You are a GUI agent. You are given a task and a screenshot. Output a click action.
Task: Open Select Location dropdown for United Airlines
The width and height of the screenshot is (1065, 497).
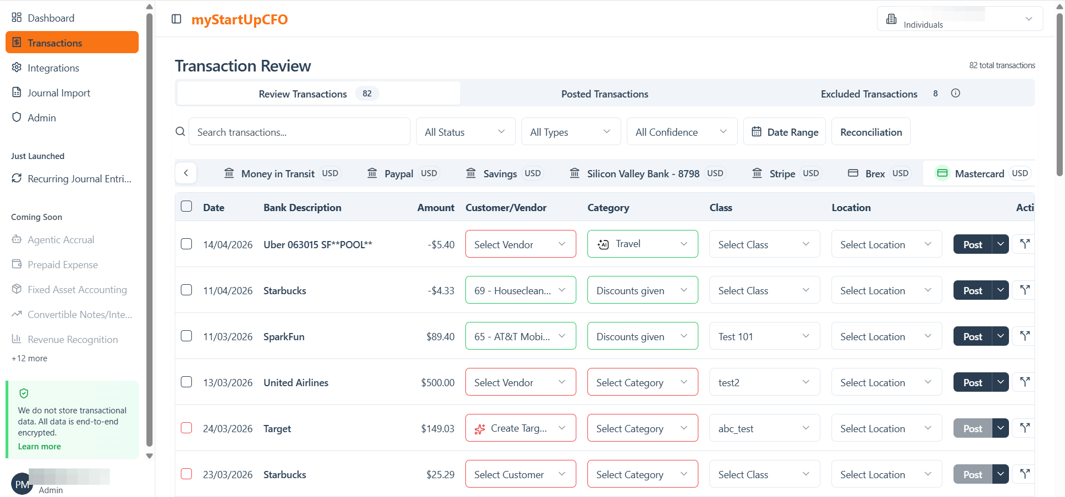click(886, 382)
